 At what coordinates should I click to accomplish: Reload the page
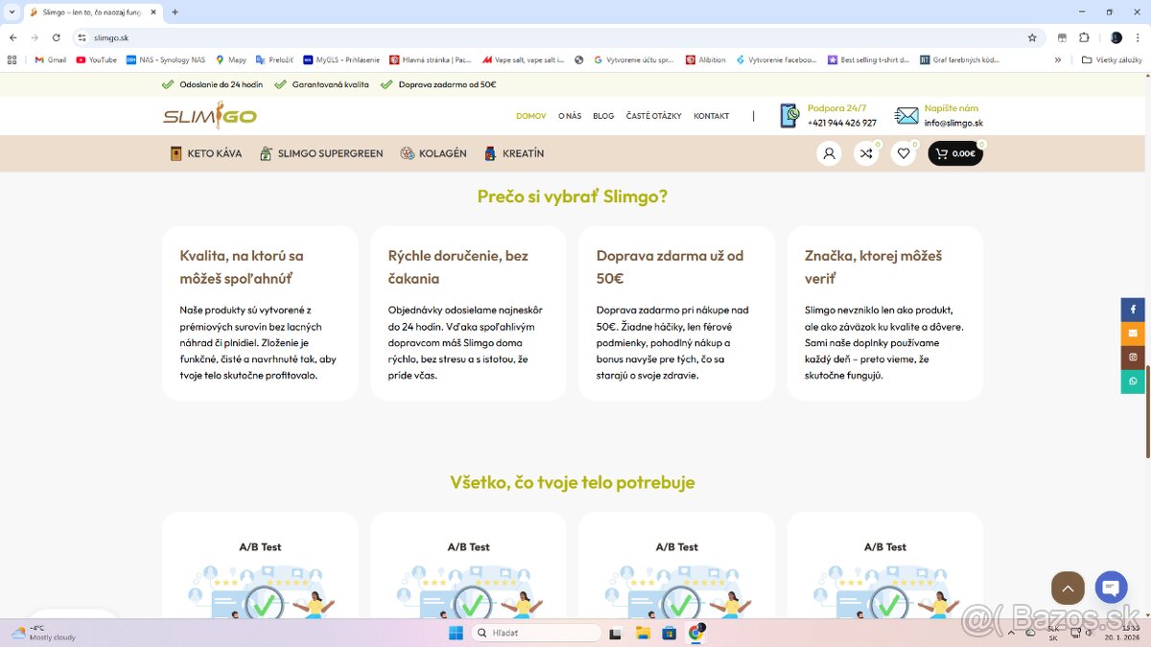pos(57,37)
